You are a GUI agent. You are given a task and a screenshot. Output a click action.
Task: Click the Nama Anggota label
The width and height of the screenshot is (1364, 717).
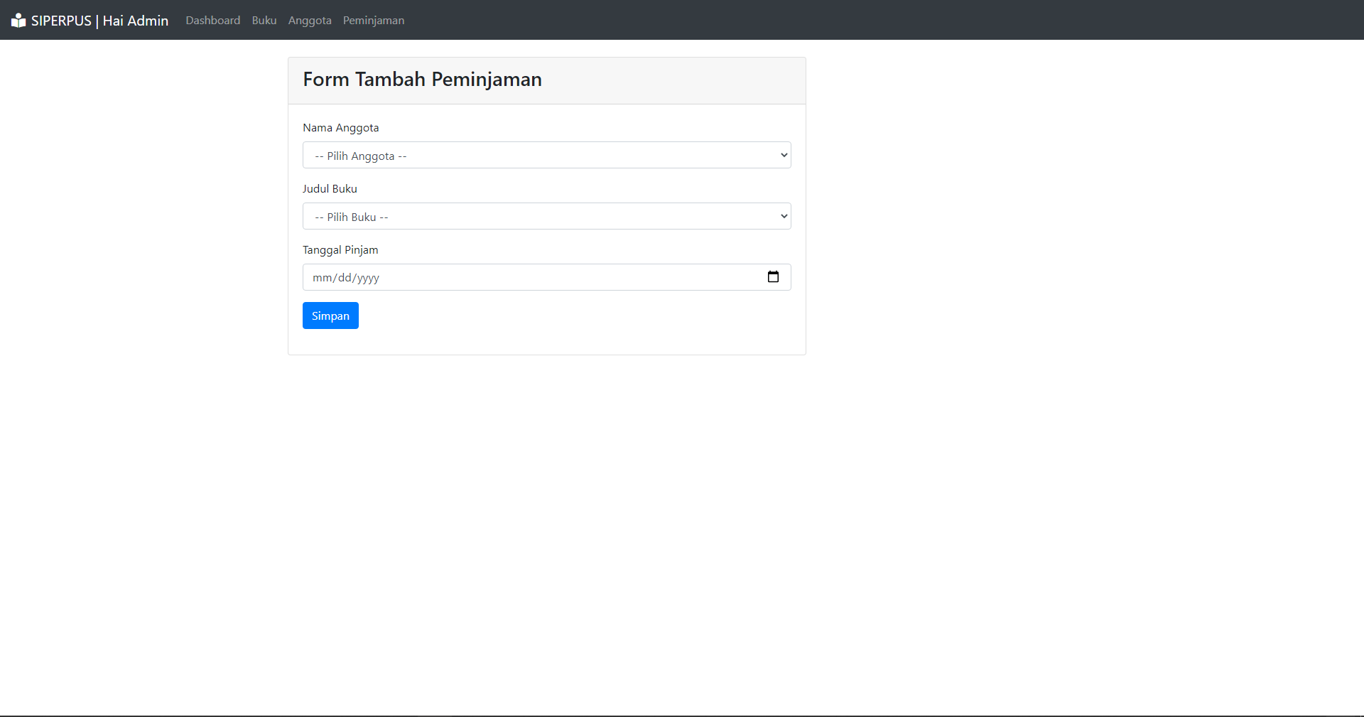[340, 127]
